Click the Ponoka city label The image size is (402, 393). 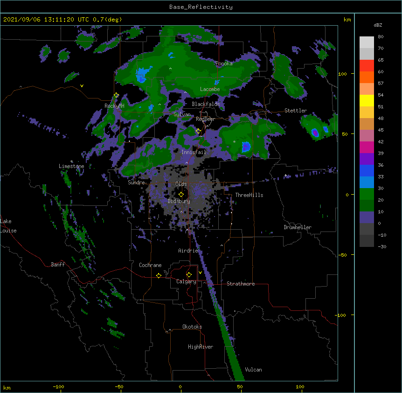[224, 63]
